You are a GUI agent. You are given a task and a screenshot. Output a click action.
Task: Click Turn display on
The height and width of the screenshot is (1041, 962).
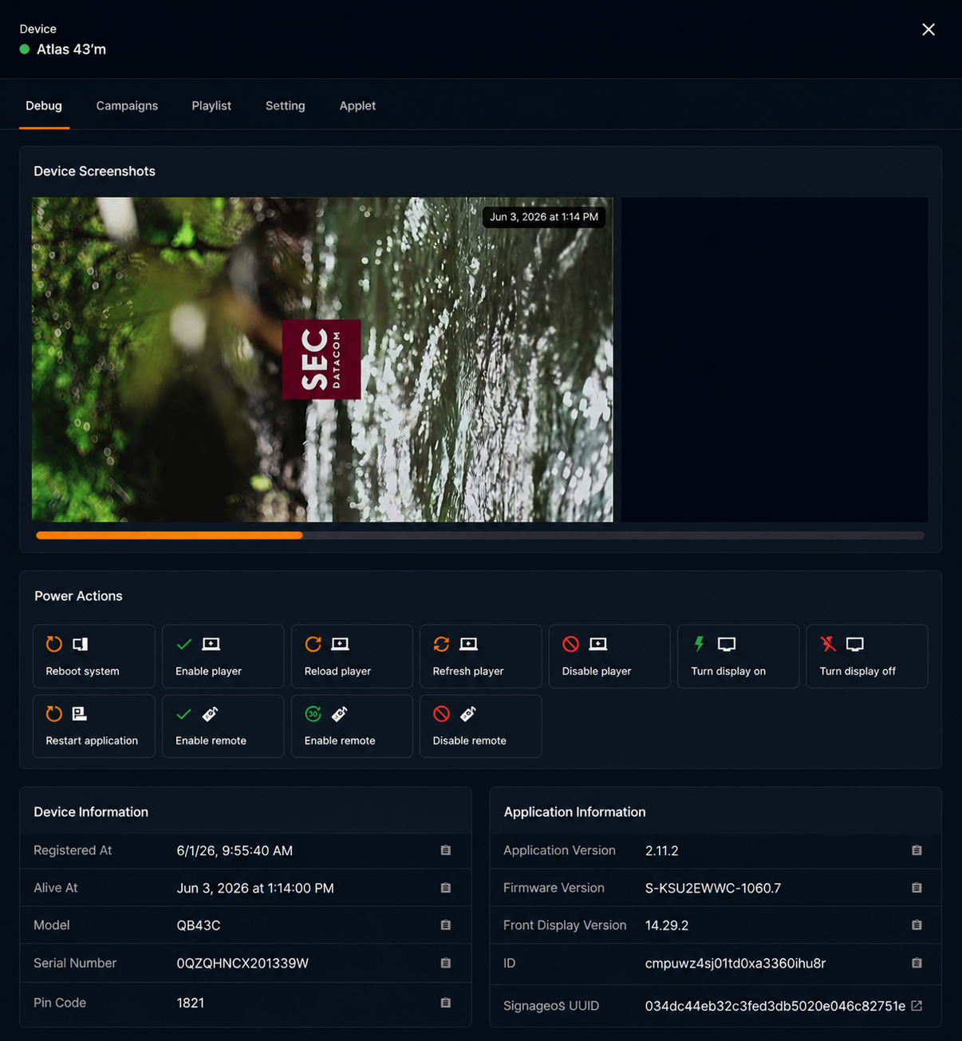tap(739, 657)
